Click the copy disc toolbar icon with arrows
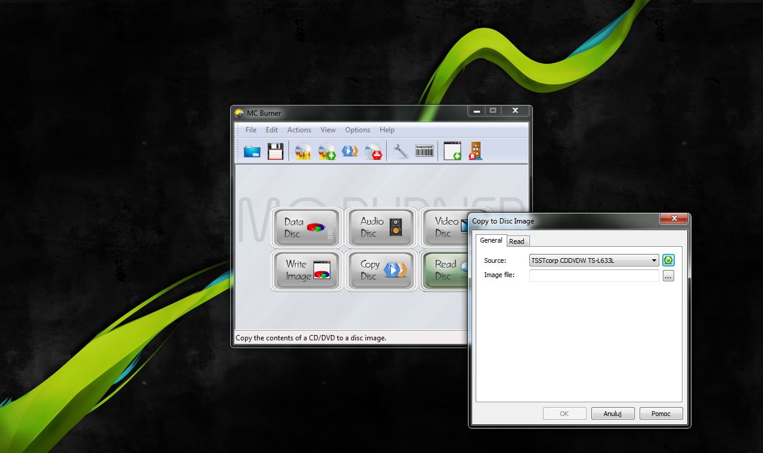The height and width of the screenshot is (453, 763). [350, 151]
